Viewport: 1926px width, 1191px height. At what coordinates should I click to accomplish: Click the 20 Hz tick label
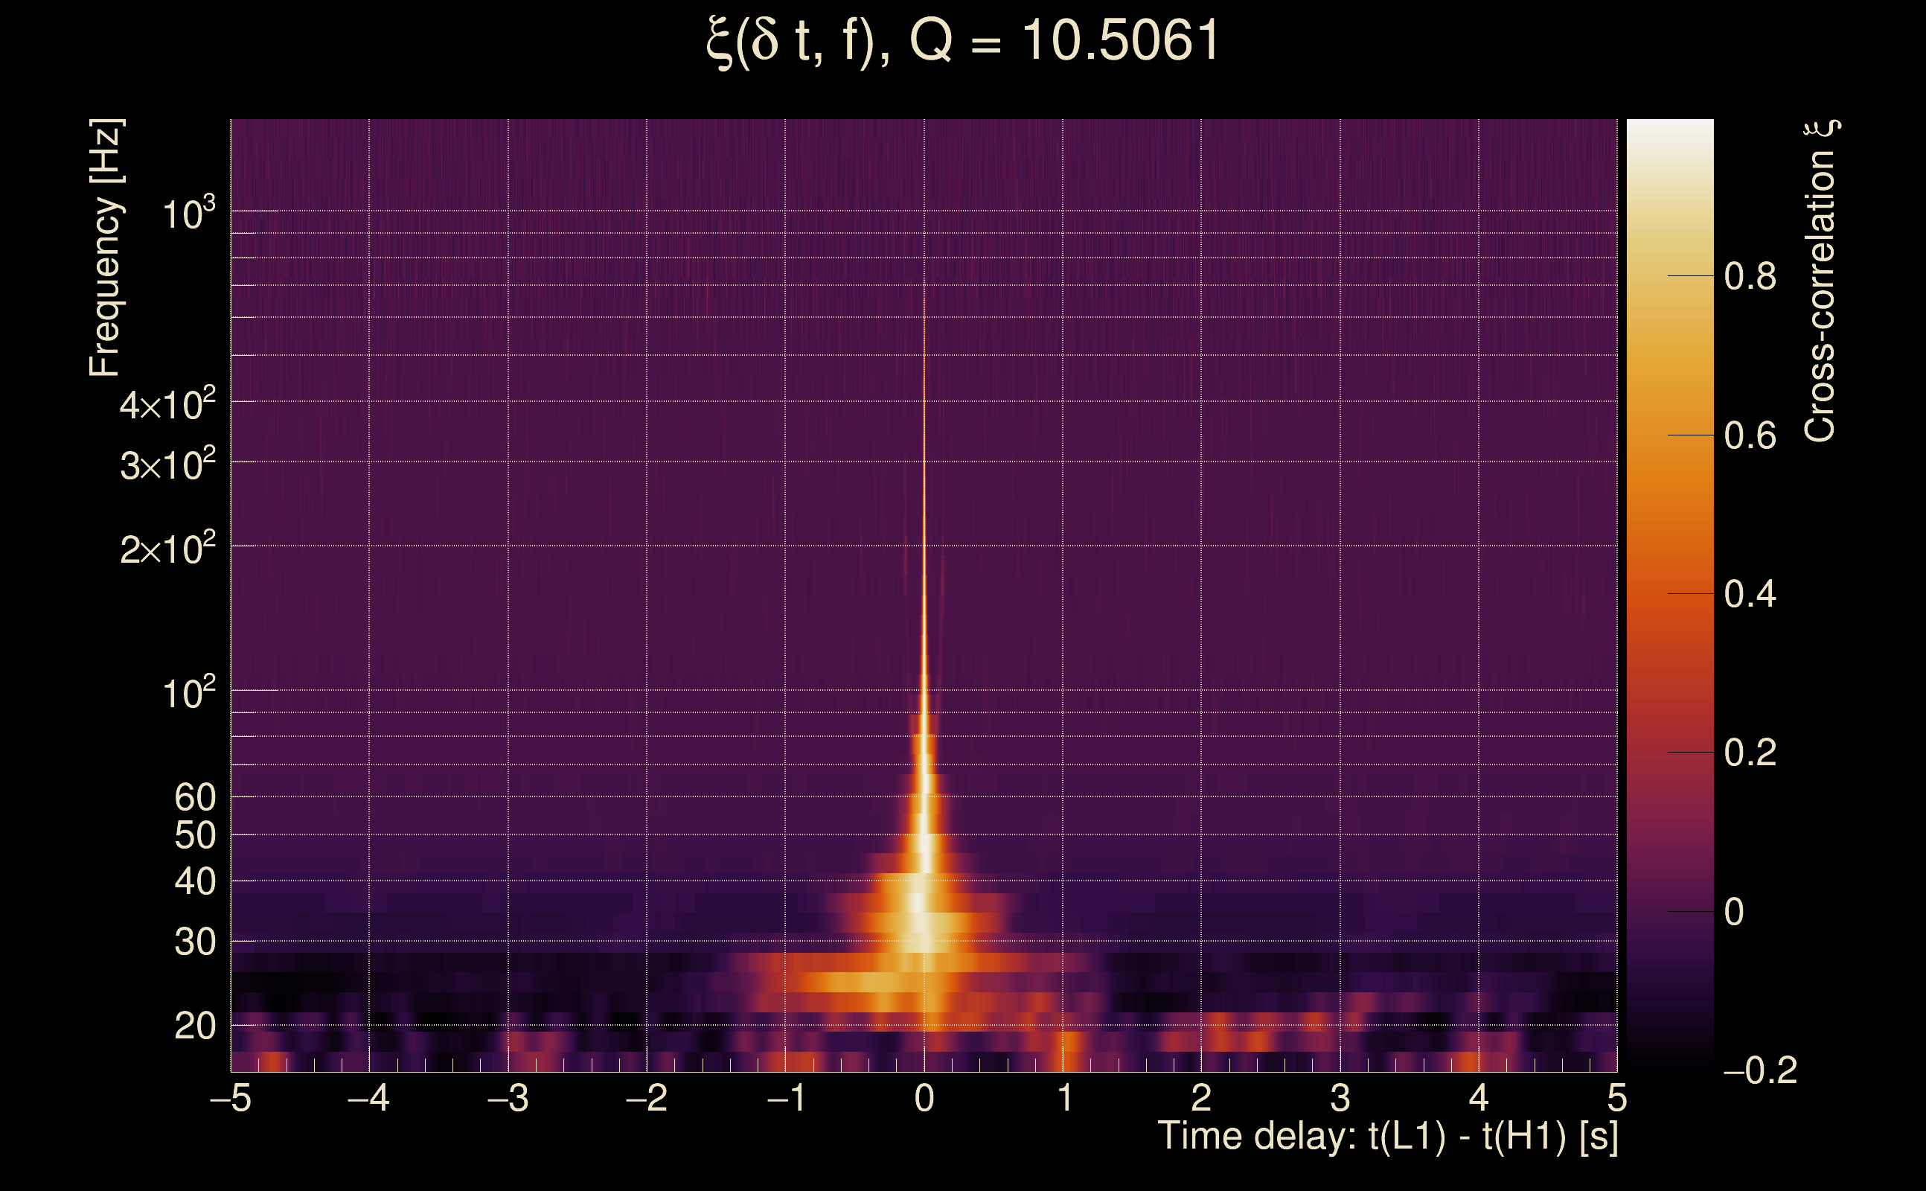(194, 1026)
